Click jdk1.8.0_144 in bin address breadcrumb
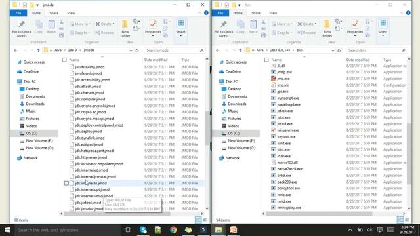This screenshot has width=420, height=236. pyautogui.click(x=280, y=50)
